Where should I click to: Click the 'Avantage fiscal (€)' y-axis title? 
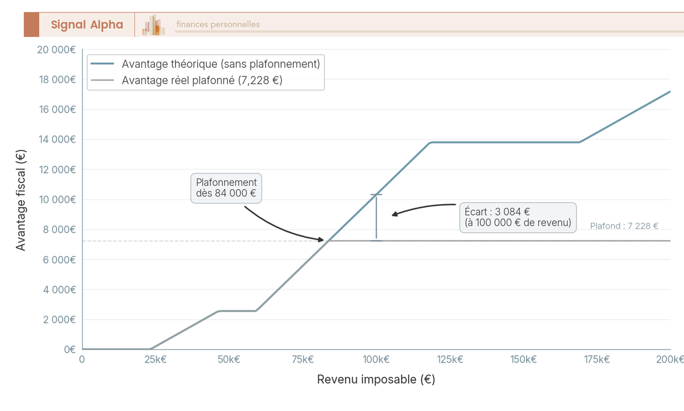click(x=21, y=199)
